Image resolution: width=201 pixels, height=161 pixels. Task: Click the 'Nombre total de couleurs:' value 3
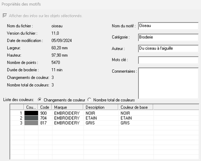pos(52,85)
